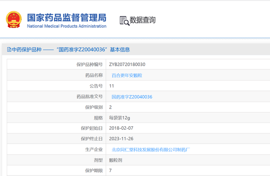The image size is (270, 176).
Task: Select the 保护级别 value 2
Action: [111, 107]
